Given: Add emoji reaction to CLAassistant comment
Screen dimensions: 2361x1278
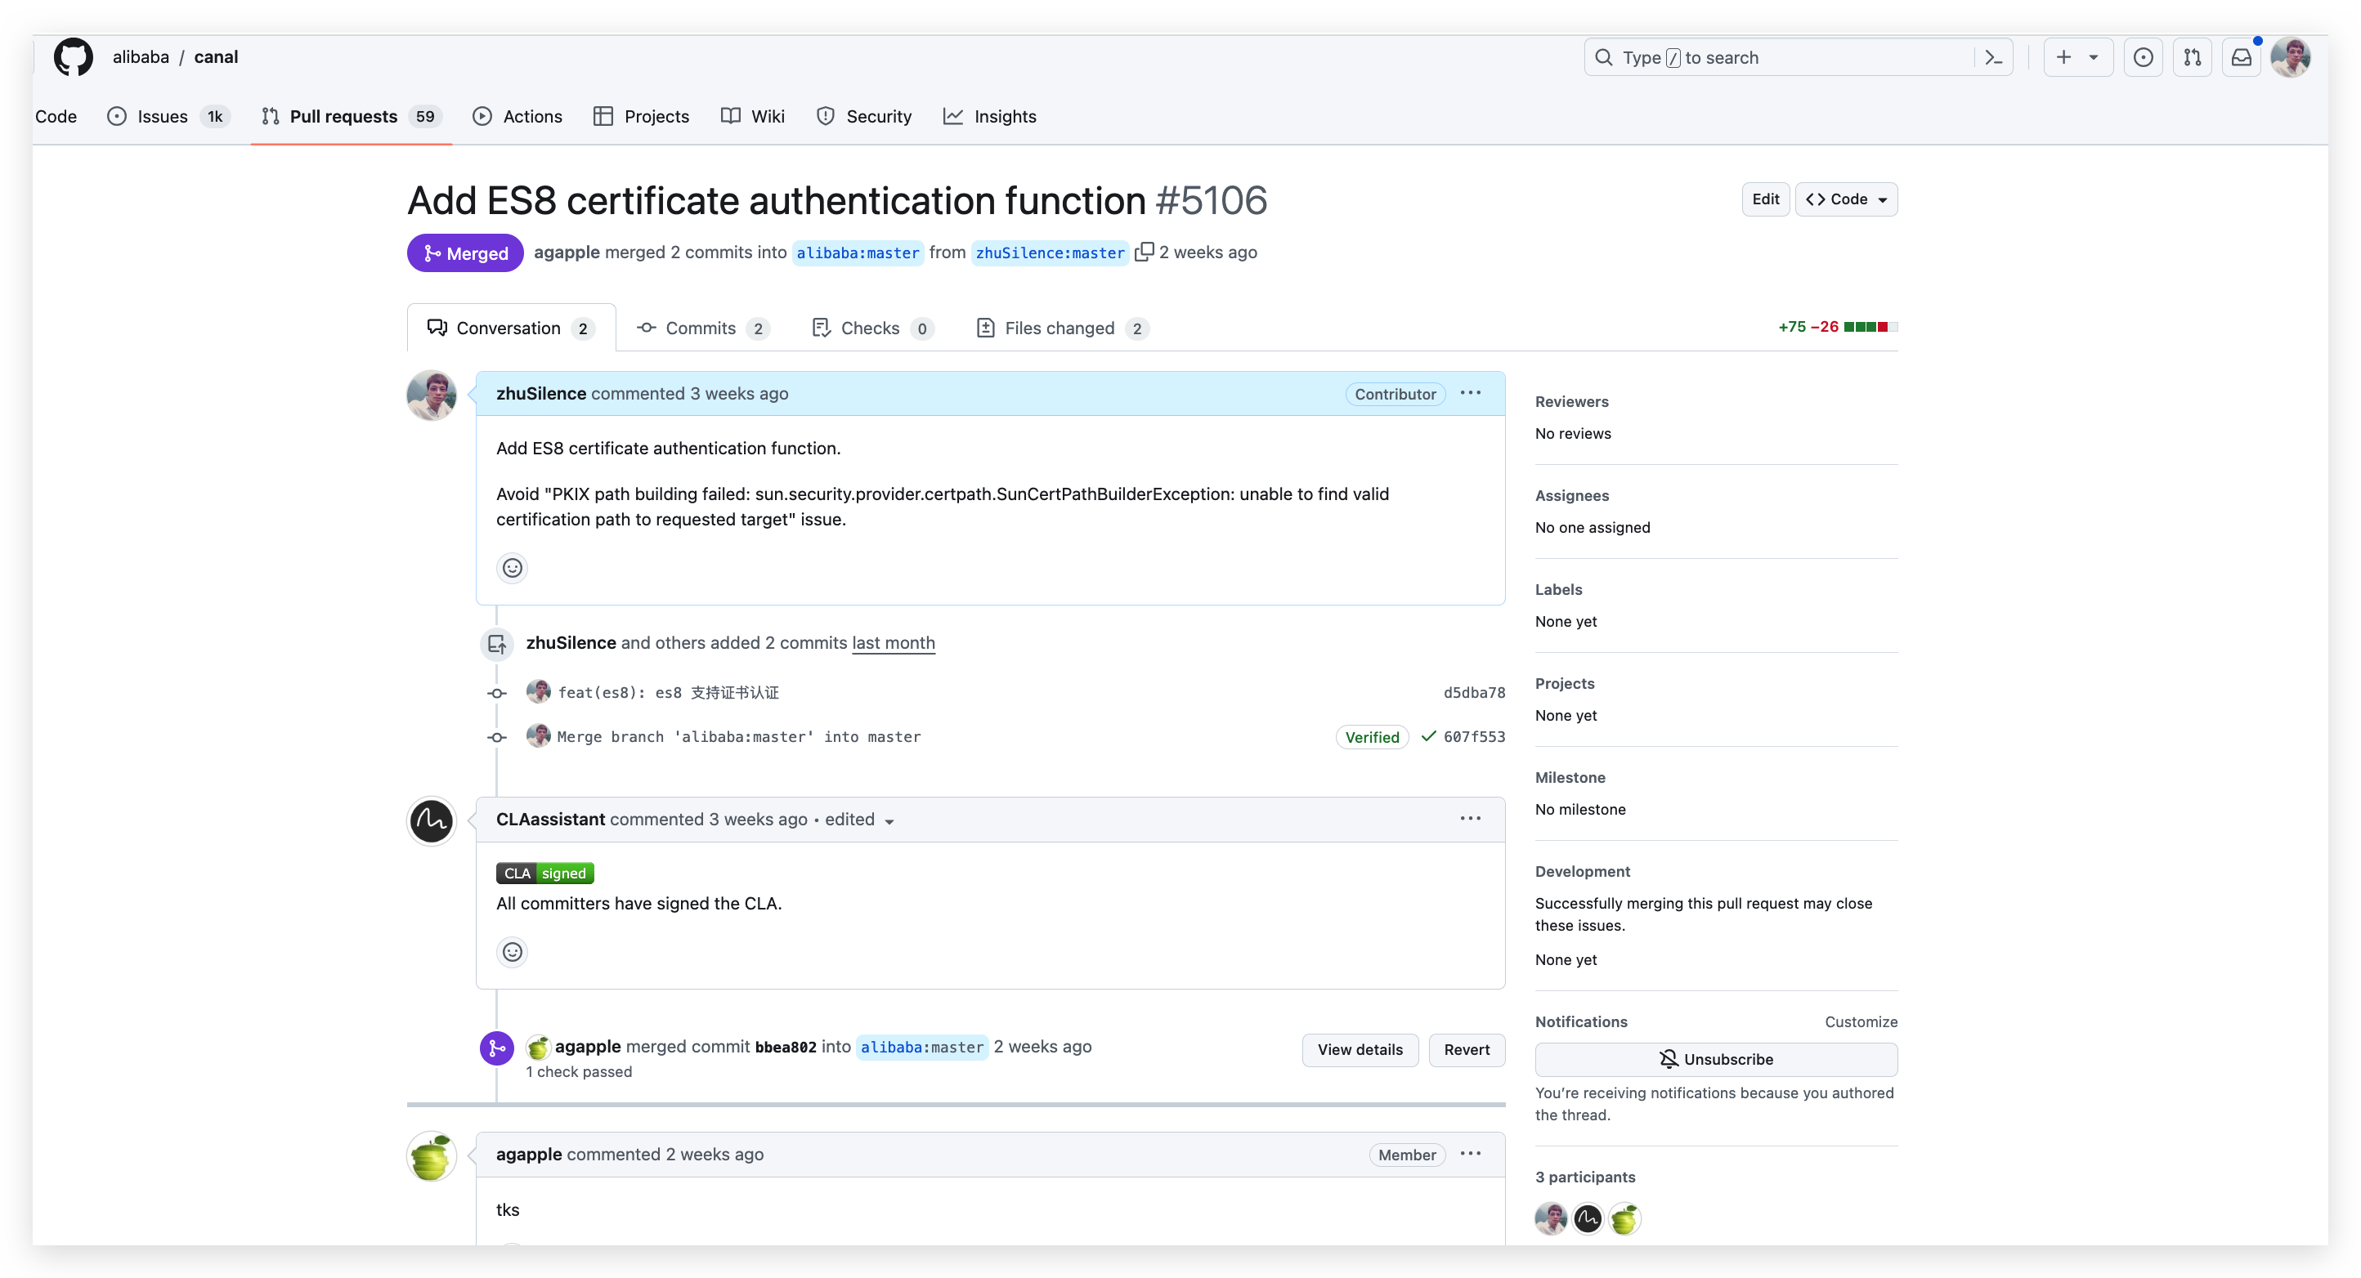Looking at the screenshot, I should (x=513, y=952).
